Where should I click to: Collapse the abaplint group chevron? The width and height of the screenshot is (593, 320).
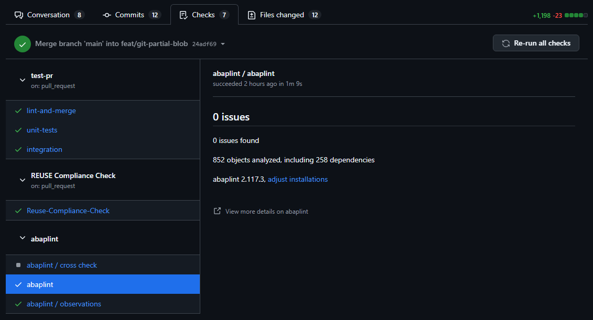point(23,238)
